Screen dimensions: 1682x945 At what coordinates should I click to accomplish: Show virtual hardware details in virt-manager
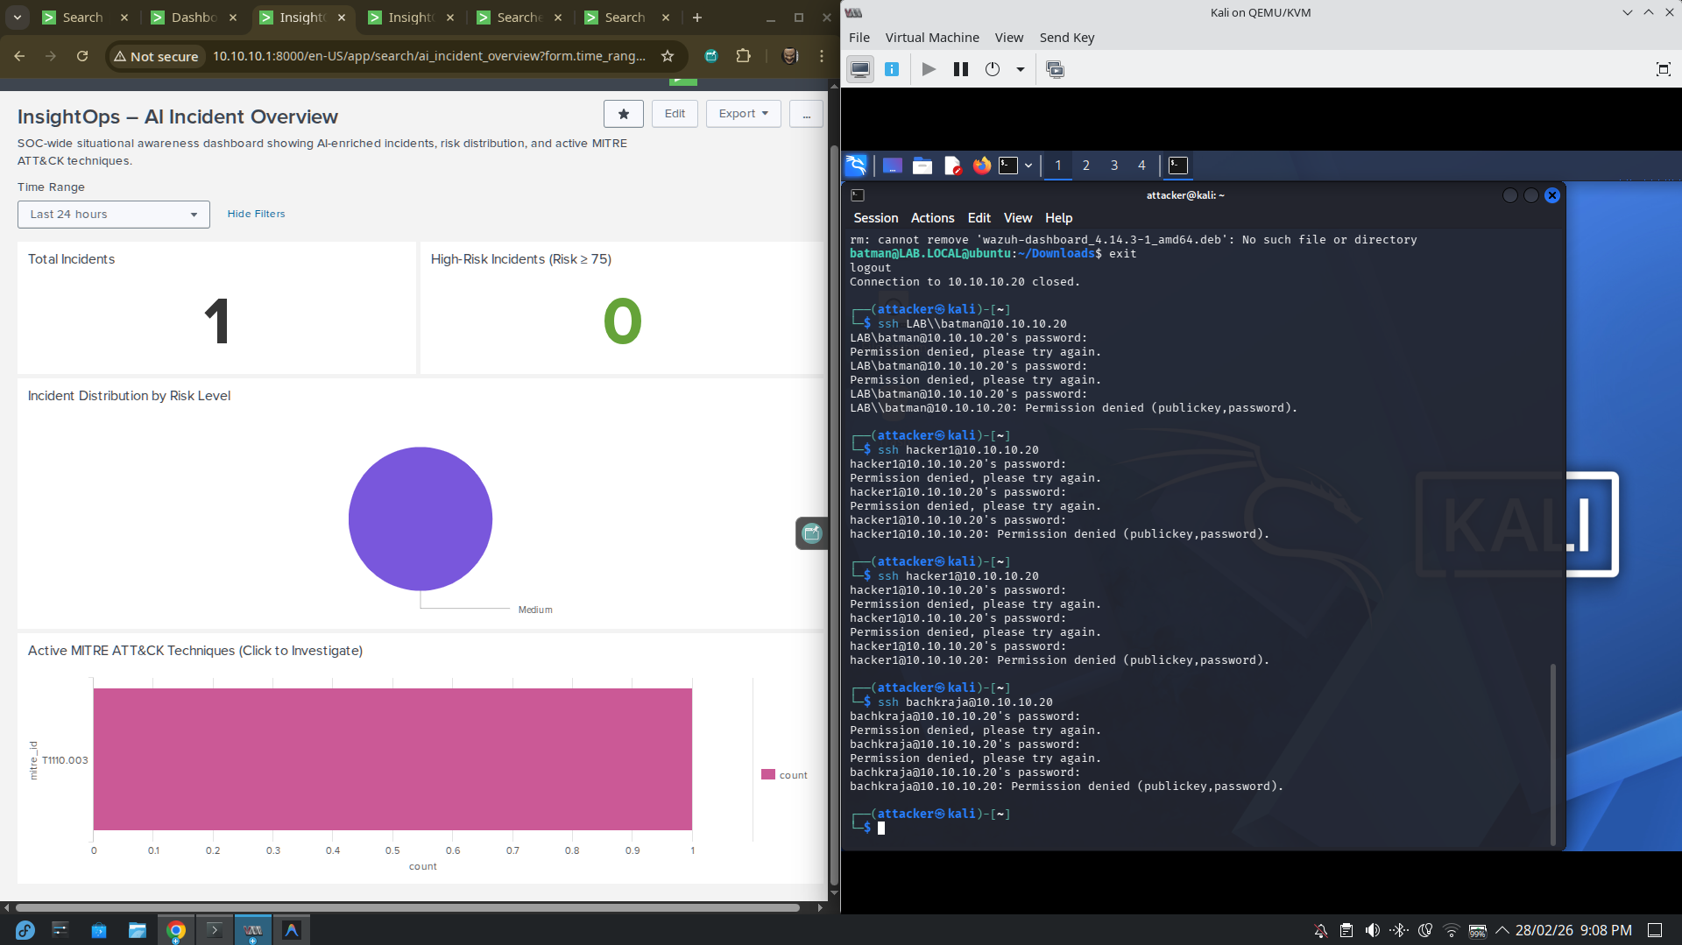[892, 69]
